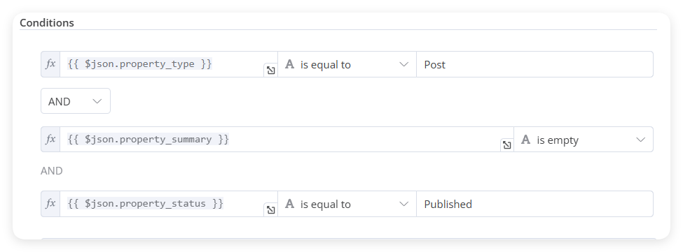
Task: Click the string type 'A' icon in the Post condition
Action: click(x=290, y=64)
